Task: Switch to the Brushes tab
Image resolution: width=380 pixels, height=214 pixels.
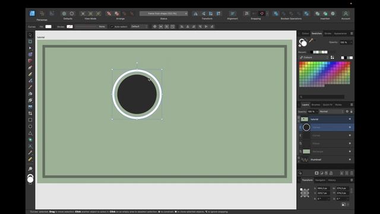Action: point(316,105)
